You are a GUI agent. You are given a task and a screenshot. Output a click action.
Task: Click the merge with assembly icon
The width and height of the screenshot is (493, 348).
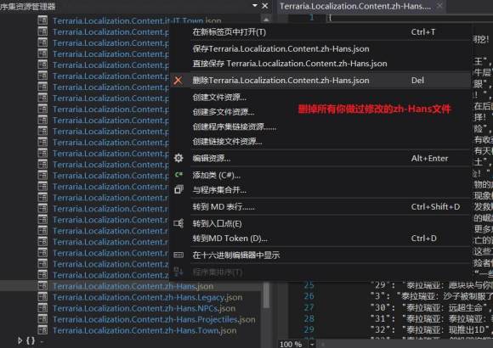point(178,189)
